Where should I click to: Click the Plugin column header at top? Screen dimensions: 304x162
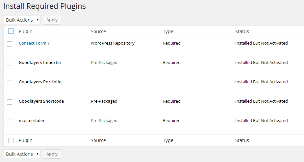click(x=26, y=31)
